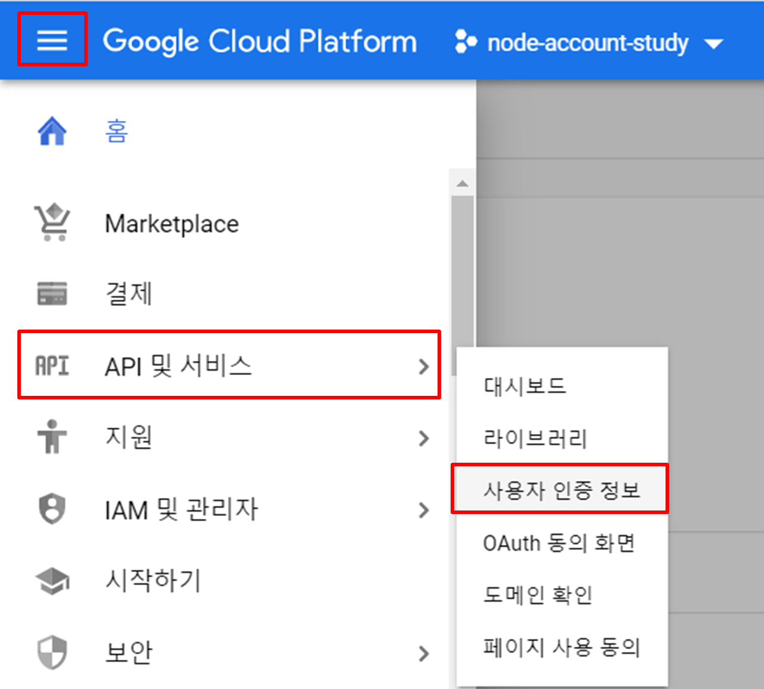Select 페이지 사용 동의 in the submenu
Viewport: 764px width, 689px height.
pyautogui.click(x=562, y=647)
